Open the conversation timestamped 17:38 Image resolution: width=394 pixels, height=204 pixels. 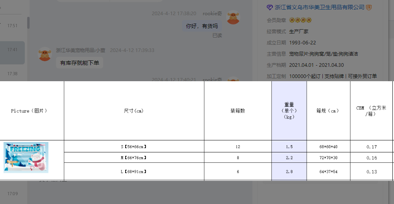pyautogui.click(x=12, y=74)
